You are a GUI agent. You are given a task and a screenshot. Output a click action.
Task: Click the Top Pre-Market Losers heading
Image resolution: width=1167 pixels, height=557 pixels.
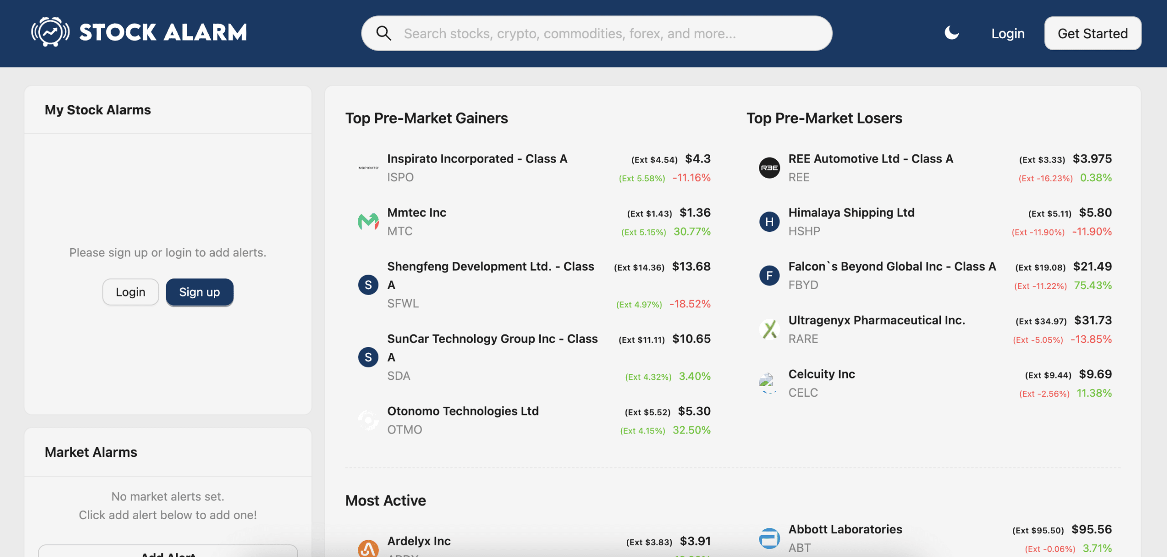pos(824,118)
